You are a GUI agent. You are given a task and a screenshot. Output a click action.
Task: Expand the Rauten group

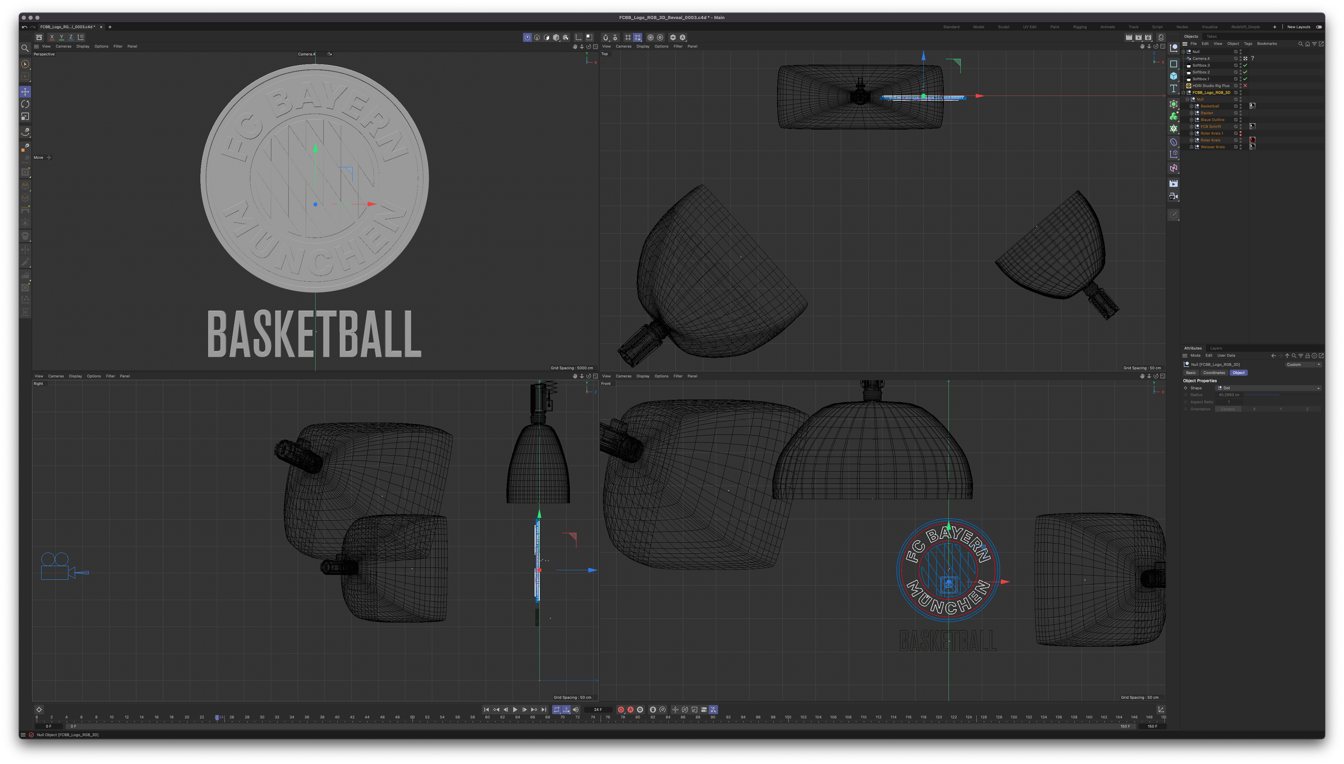tap(1191, 113)
